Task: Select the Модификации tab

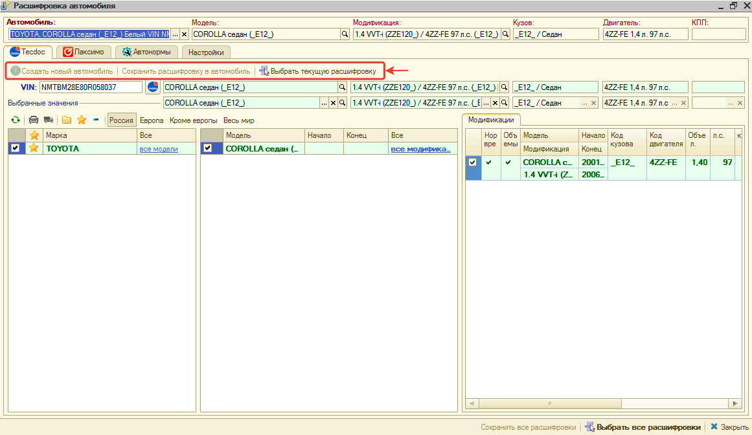Action: [491, 120]
